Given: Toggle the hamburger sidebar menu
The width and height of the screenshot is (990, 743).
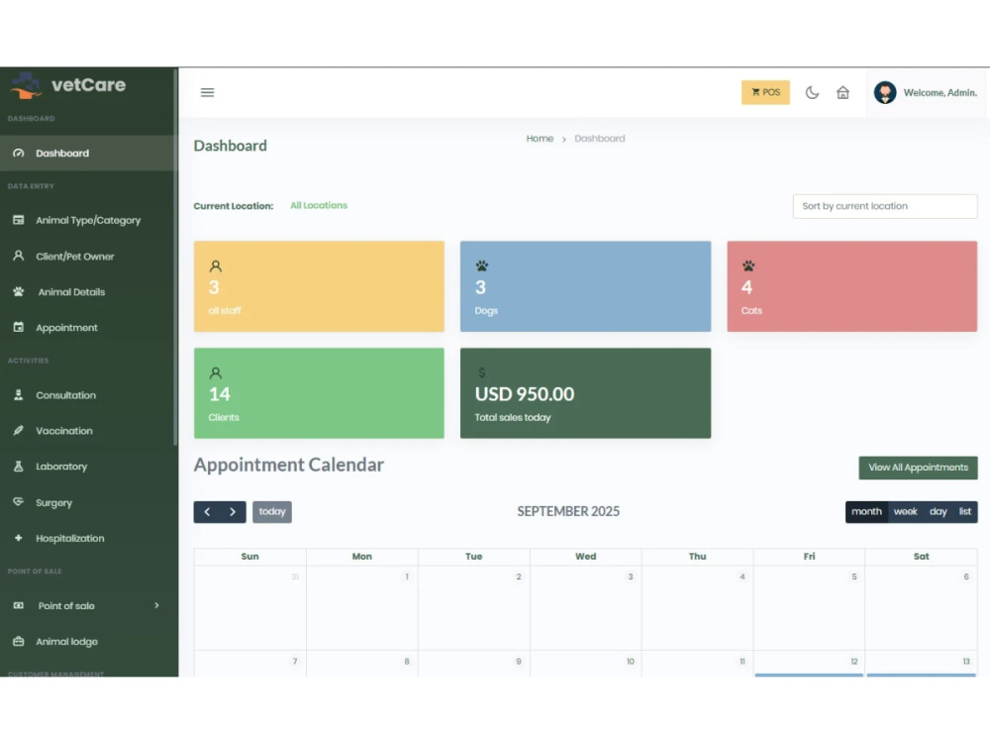Looking at the screenshot, I should [x=207, y=92].
